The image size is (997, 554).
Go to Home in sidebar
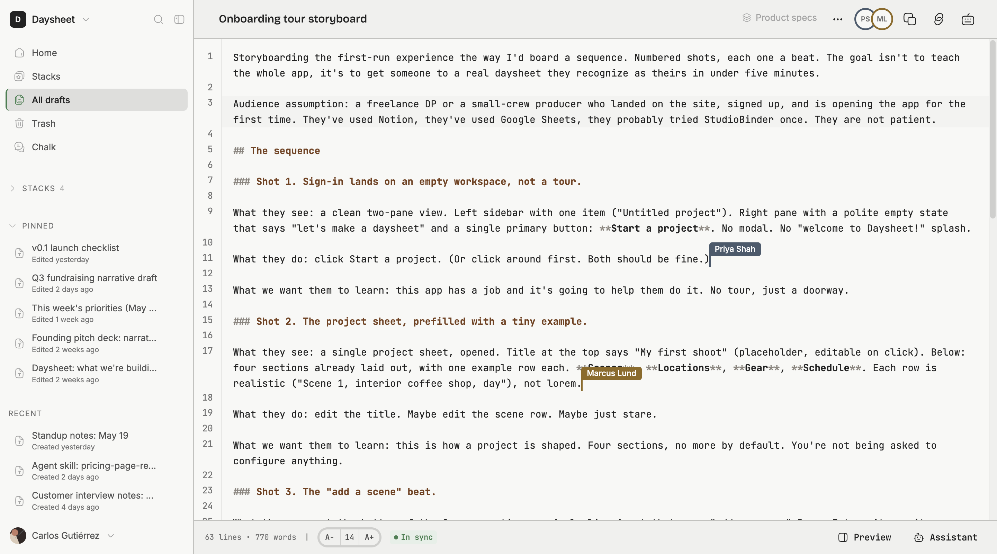97,53
